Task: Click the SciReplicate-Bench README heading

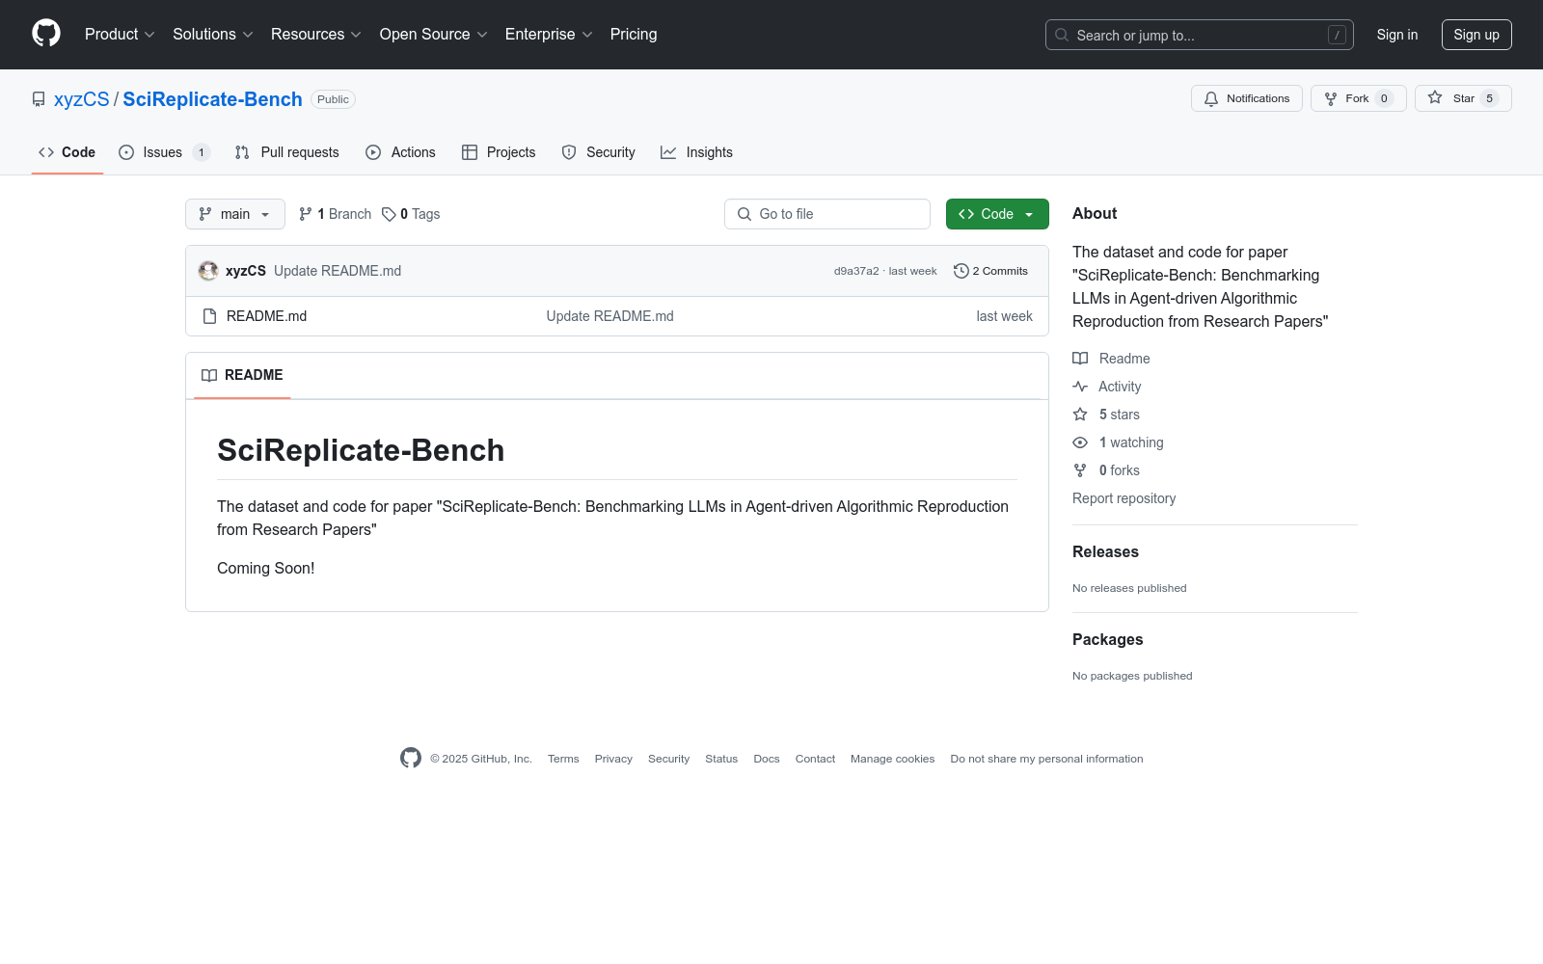Action: (x=361, y=450)
